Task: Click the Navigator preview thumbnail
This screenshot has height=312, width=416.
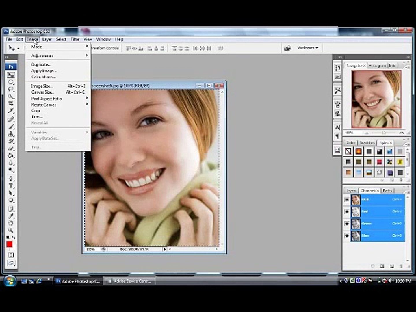Action: coord(376,99)
